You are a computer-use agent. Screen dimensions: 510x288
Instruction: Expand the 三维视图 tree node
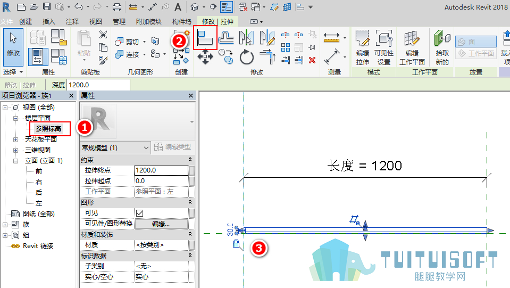[15, 150]
